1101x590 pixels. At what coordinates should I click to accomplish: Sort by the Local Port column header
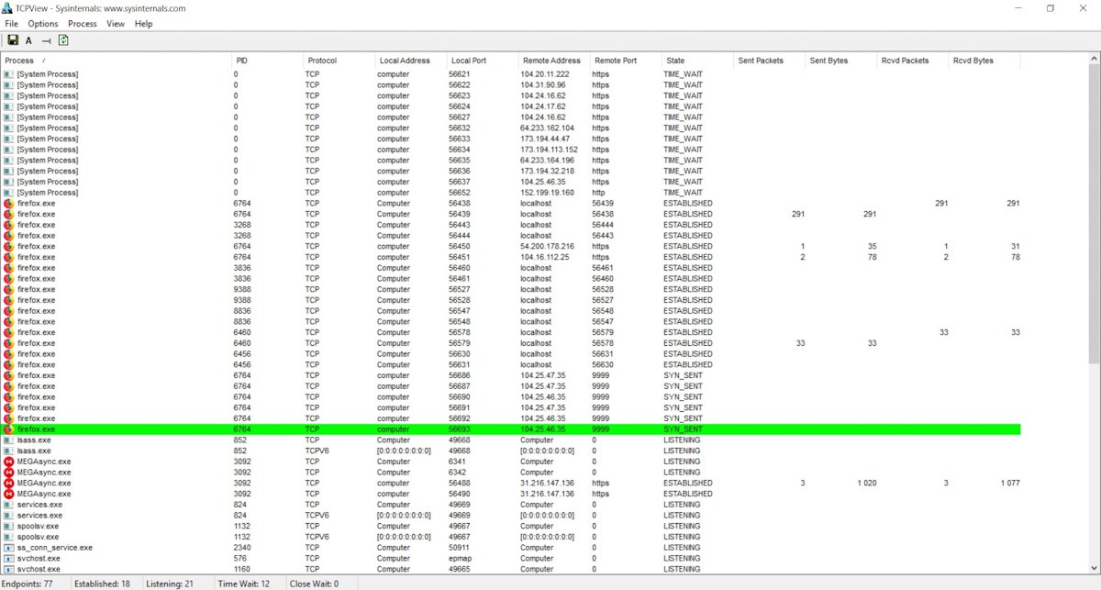482,61
